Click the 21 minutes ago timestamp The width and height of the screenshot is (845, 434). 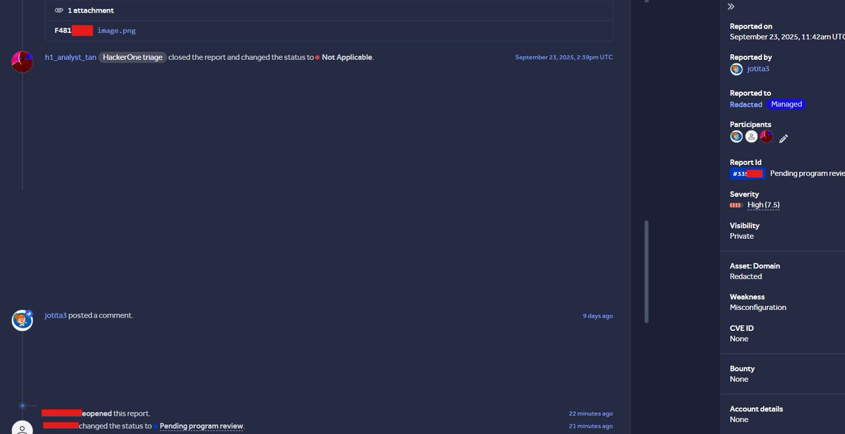[x=591, y=426]
